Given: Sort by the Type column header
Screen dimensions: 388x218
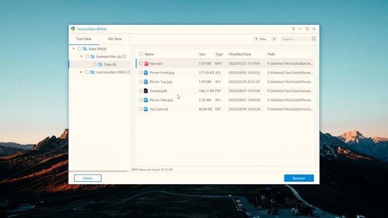Looking at the screenshot, I should click(219, 54).
